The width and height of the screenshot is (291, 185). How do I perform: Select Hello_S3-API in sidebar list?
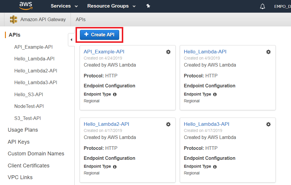tap(29, 95)
